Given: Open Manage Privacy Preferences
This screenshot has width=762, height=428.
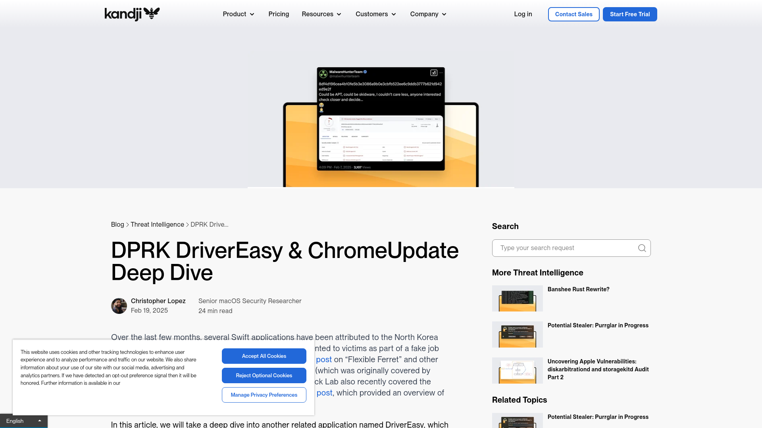Looking at the screenshot, I should [264, 395].
